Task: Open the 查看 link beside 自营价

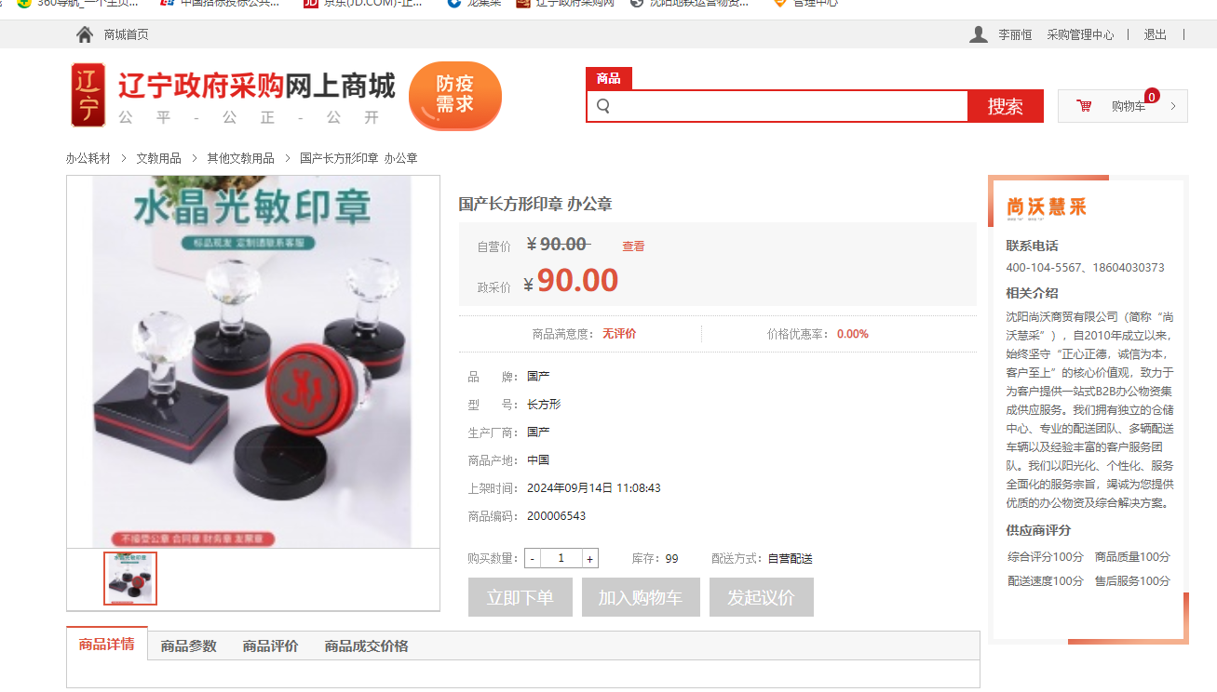Action: pyautogui.click(x=633, y=246)
